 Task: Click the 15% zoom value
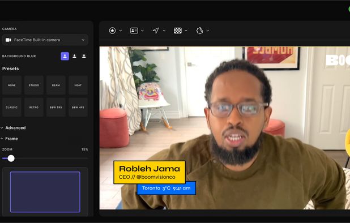point(84,149)
